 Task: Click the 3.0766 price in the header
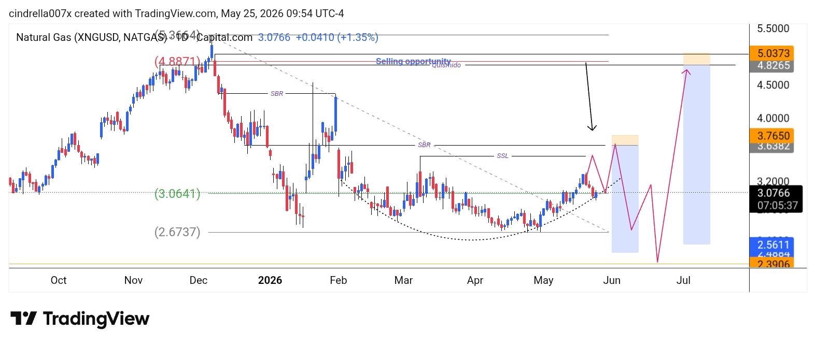tap(274, 37)
